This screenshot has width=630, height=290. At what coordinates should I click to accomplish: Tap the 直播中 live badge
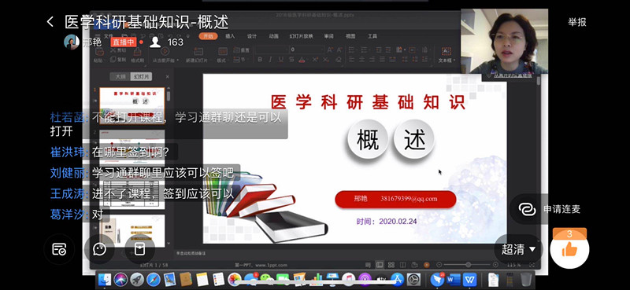tap(124, 42)
